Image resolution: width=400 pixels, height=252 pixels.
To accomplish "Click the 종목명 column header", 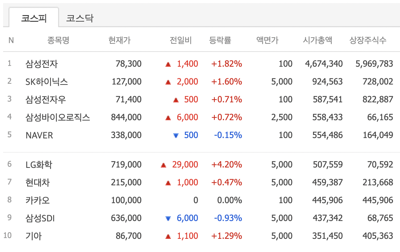I will coord(58,40).
